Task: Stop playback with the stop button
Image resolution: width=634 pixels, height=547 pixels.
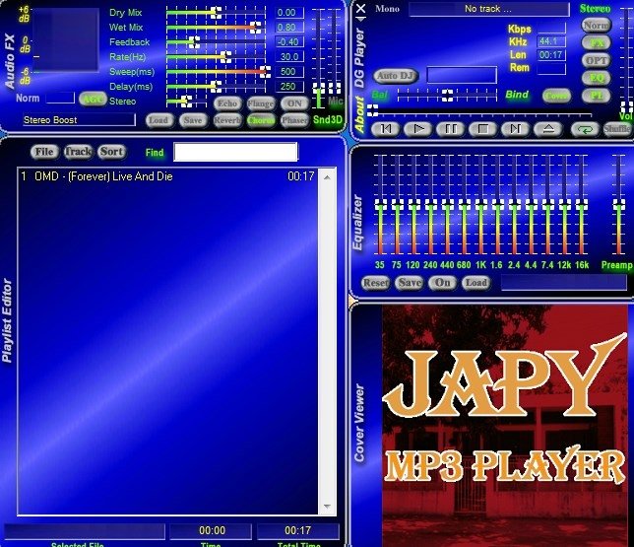Action: coord(483,129)
